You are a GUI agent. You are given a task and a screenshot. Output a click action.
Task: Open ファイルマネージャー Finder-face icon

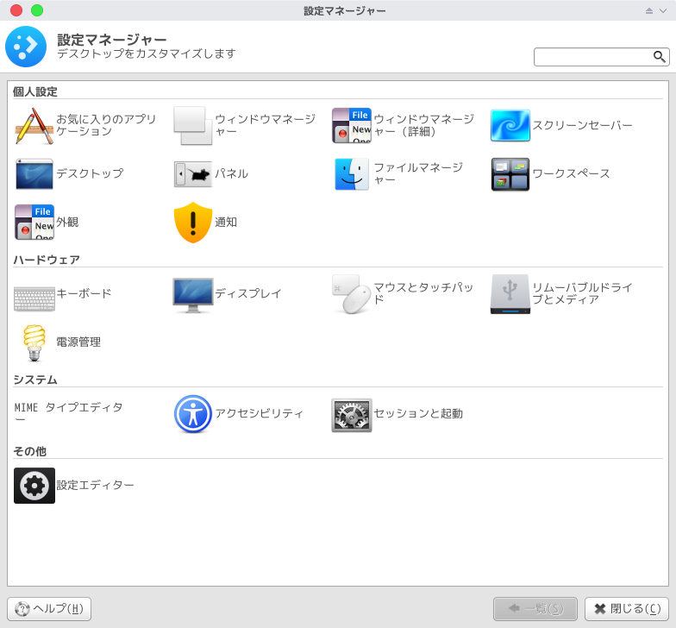pos(352,174)
